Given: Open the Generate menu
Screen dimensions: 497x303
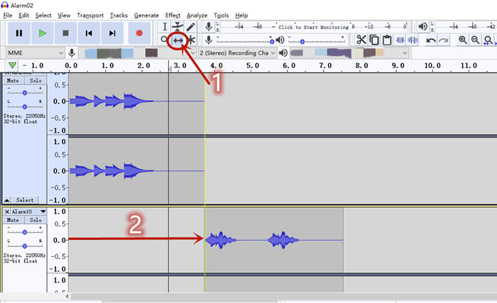Looking at the screenshot, I should tap(146, 15).
